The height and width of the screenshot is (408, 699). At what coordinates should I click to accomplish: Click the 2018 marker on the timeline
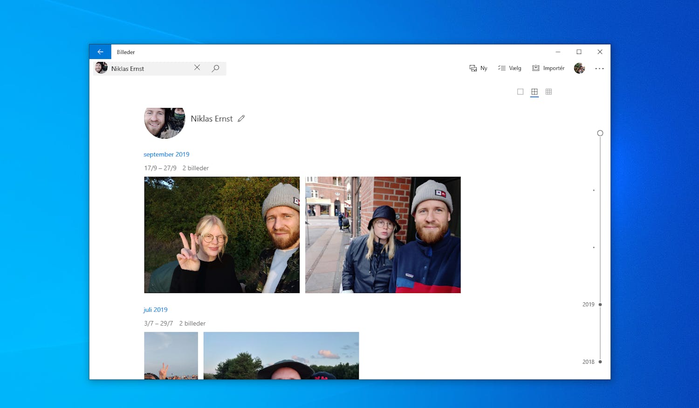click(x=600, y=361)
